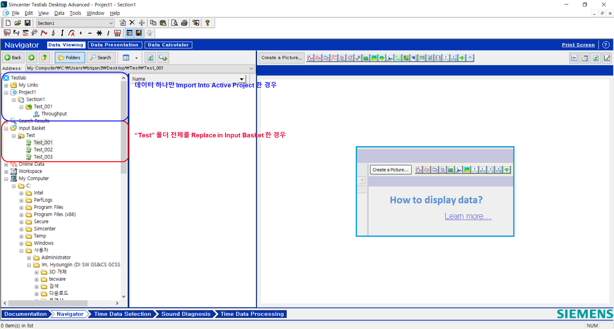Image resolution: width=614 pixels, height=329 pixels.
Task: Select the green horizontal lines display icon
Action: point(398,58)
